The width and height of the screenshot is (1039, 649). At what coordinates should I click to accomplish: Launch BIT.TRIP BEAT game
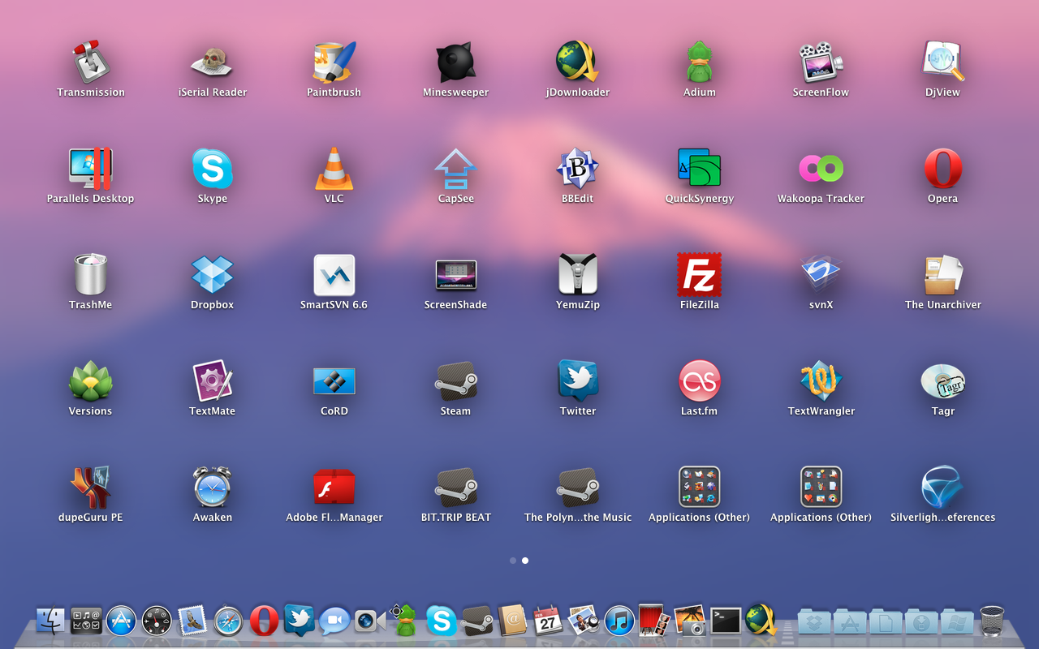[x=456, y=488]
